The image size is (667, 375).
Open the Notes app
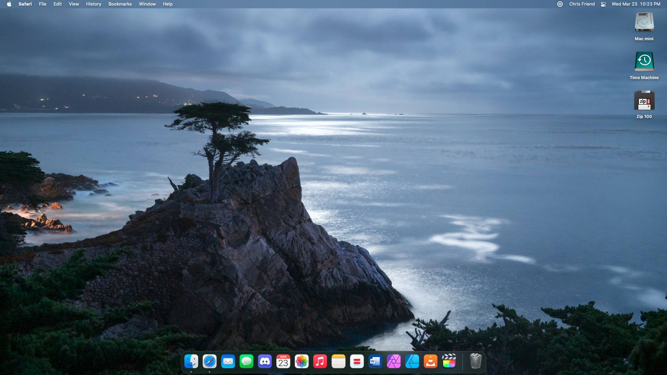(338, 361)
